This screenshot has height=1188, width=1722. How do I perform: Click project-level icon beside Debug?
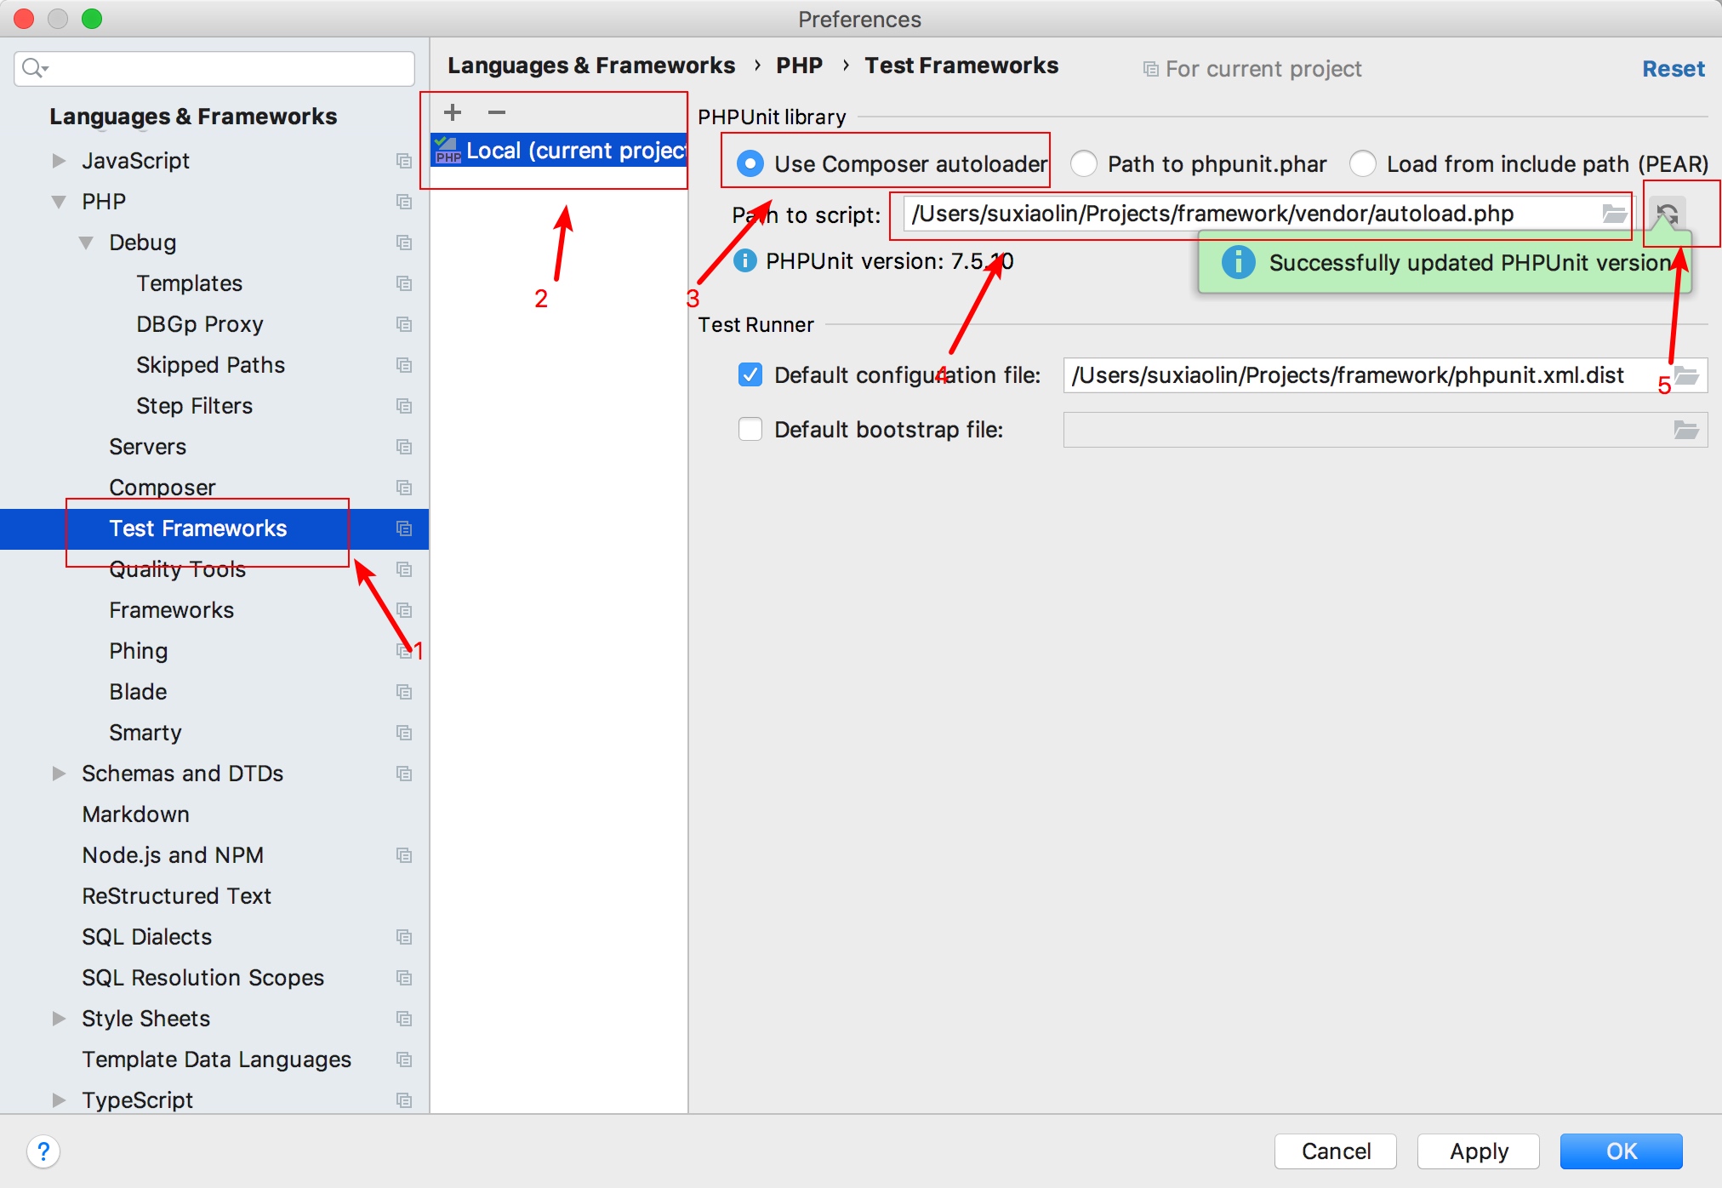[404, 243]
